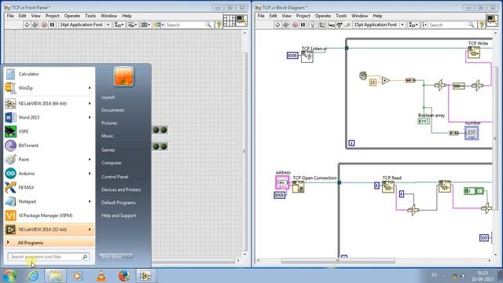The width and height of the screenshot is (503, 283).
Task: Open Window menu in Block Diagram
Action: [359, 16]
